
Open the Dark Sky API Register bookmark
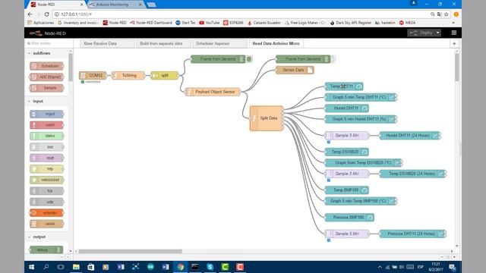[351, 23]
